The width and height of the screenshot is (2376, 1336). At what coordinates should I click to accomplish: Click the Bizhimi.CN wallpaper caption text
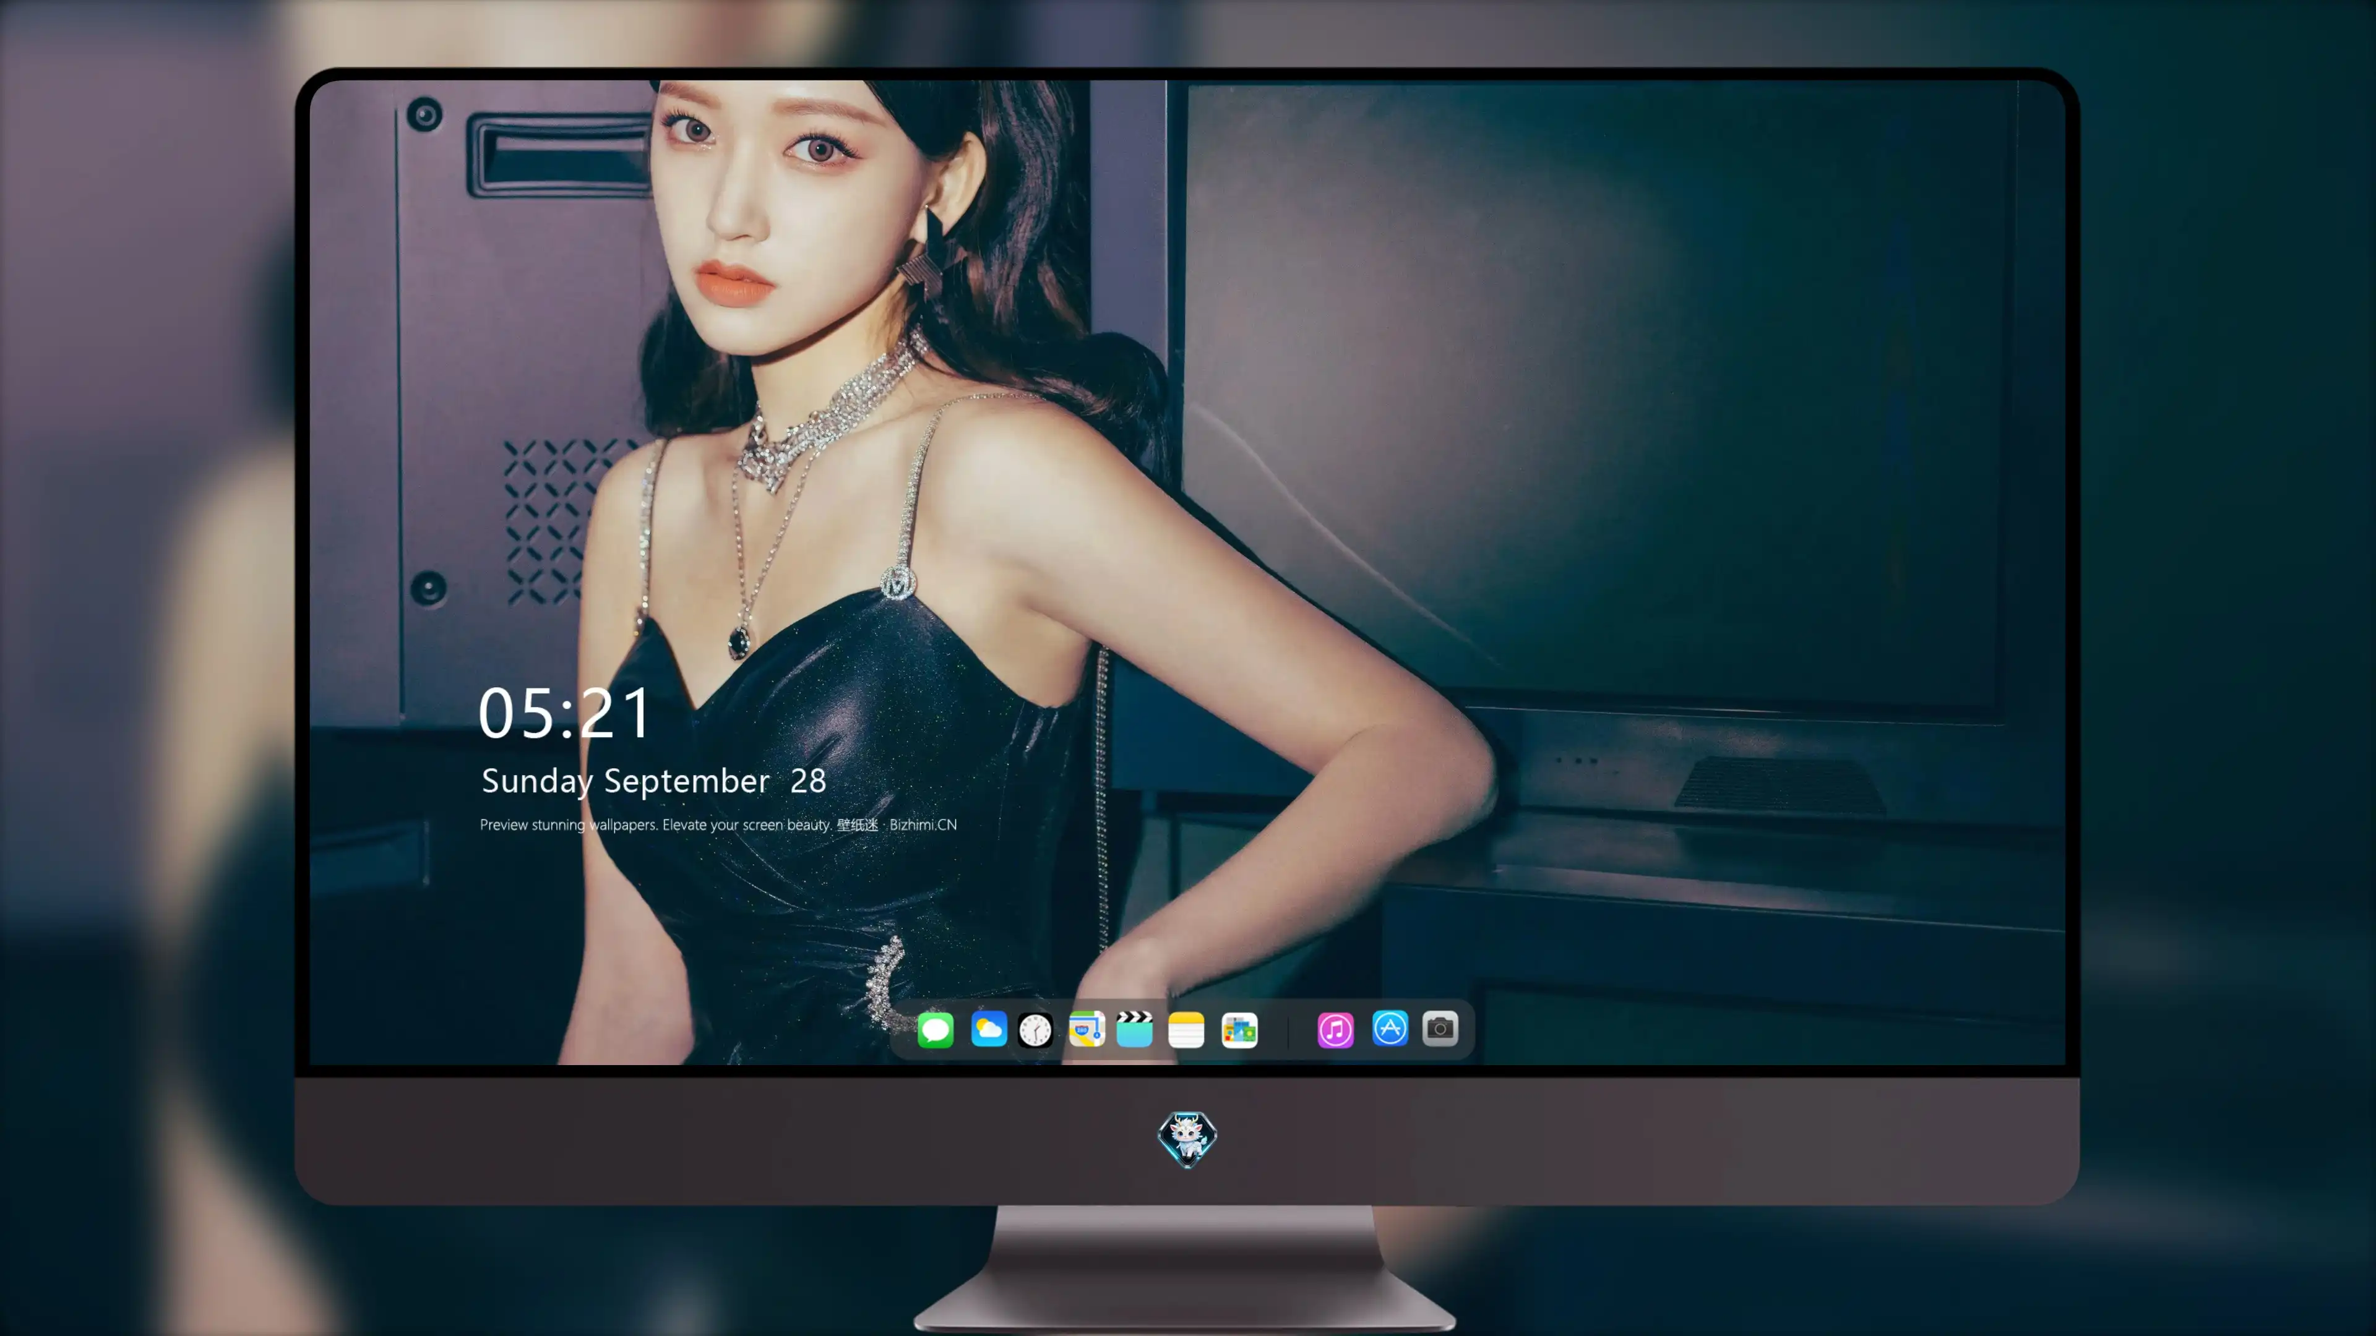click(x=718, y=824)
